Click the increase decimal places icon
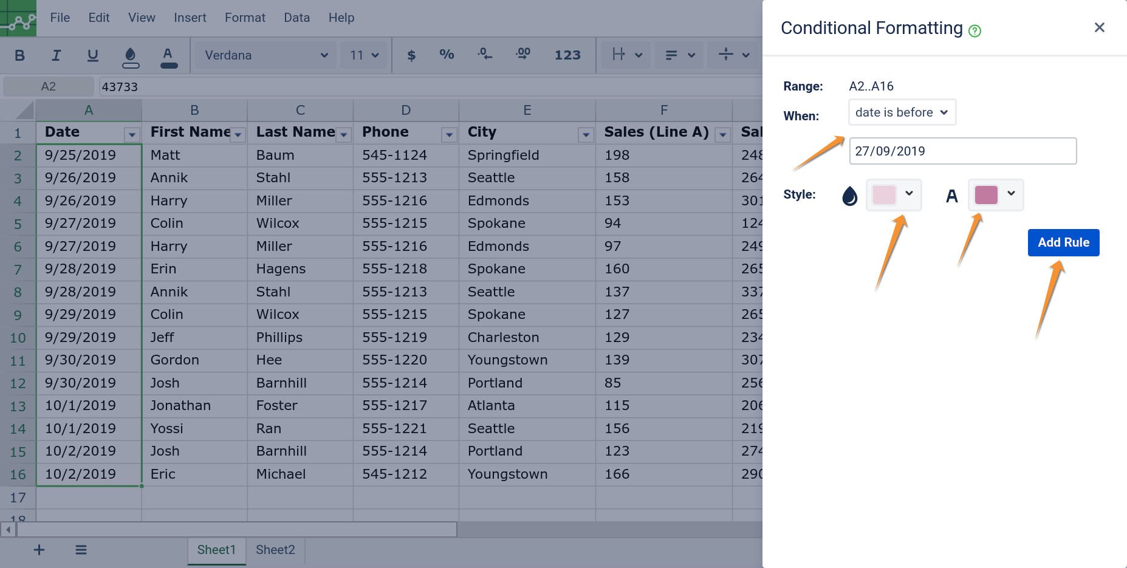1127x568 pixels. tap(522, 55)
